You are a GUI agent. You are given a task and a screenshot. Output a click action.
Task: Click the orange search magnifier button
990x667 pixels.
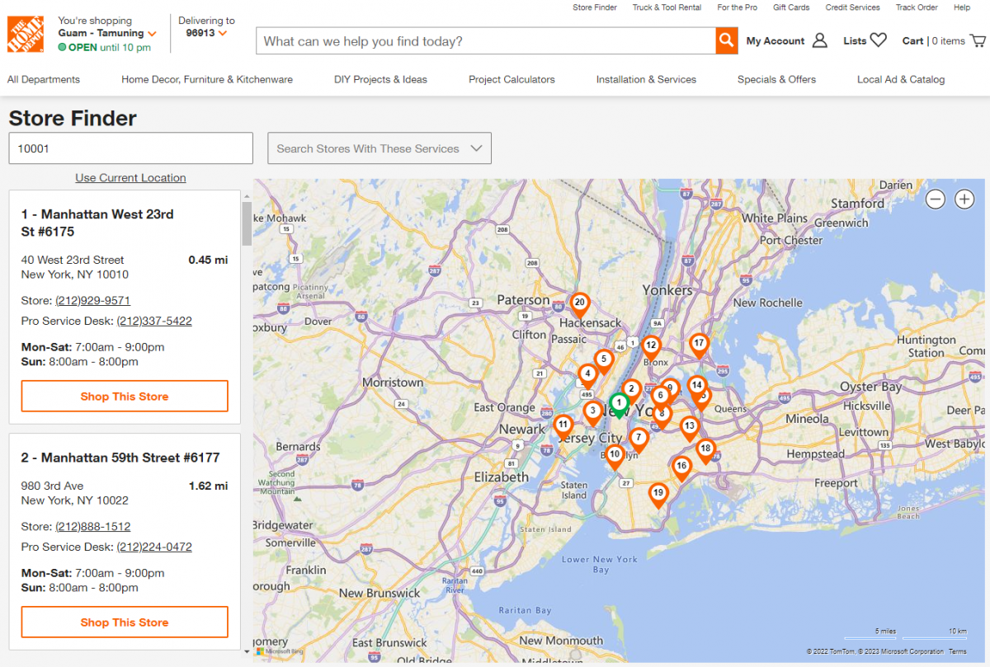pos(726,40)
